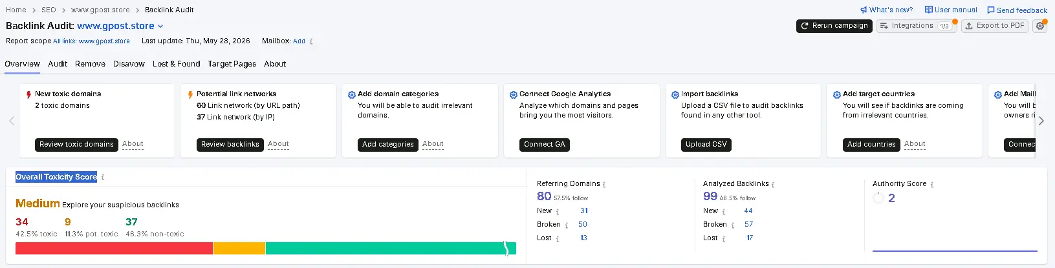The image size is (1055, 268).
Task: Click the 80 referring domains number
Action: [544, 196]
